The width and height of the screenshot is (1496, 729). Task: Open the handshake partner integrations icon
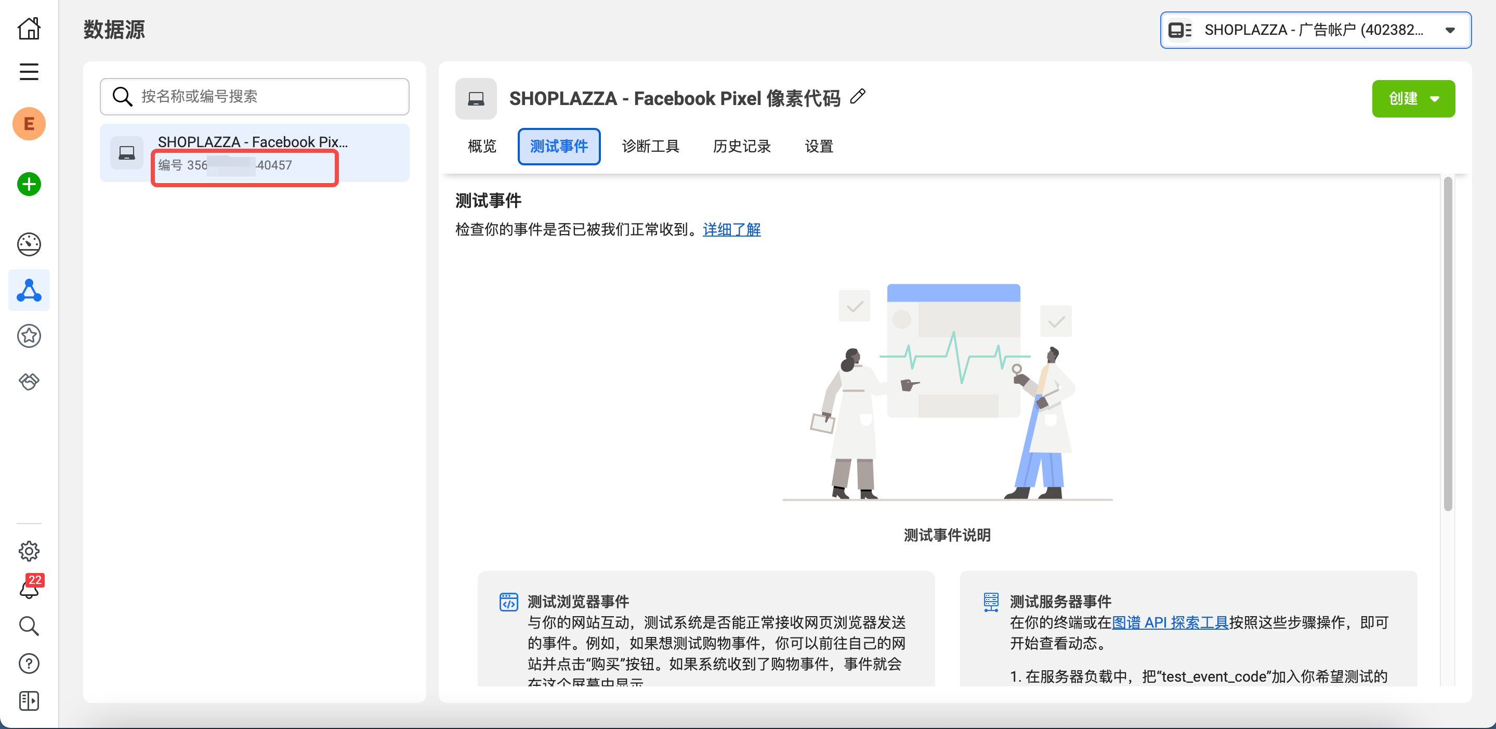[x=29, y=381]
